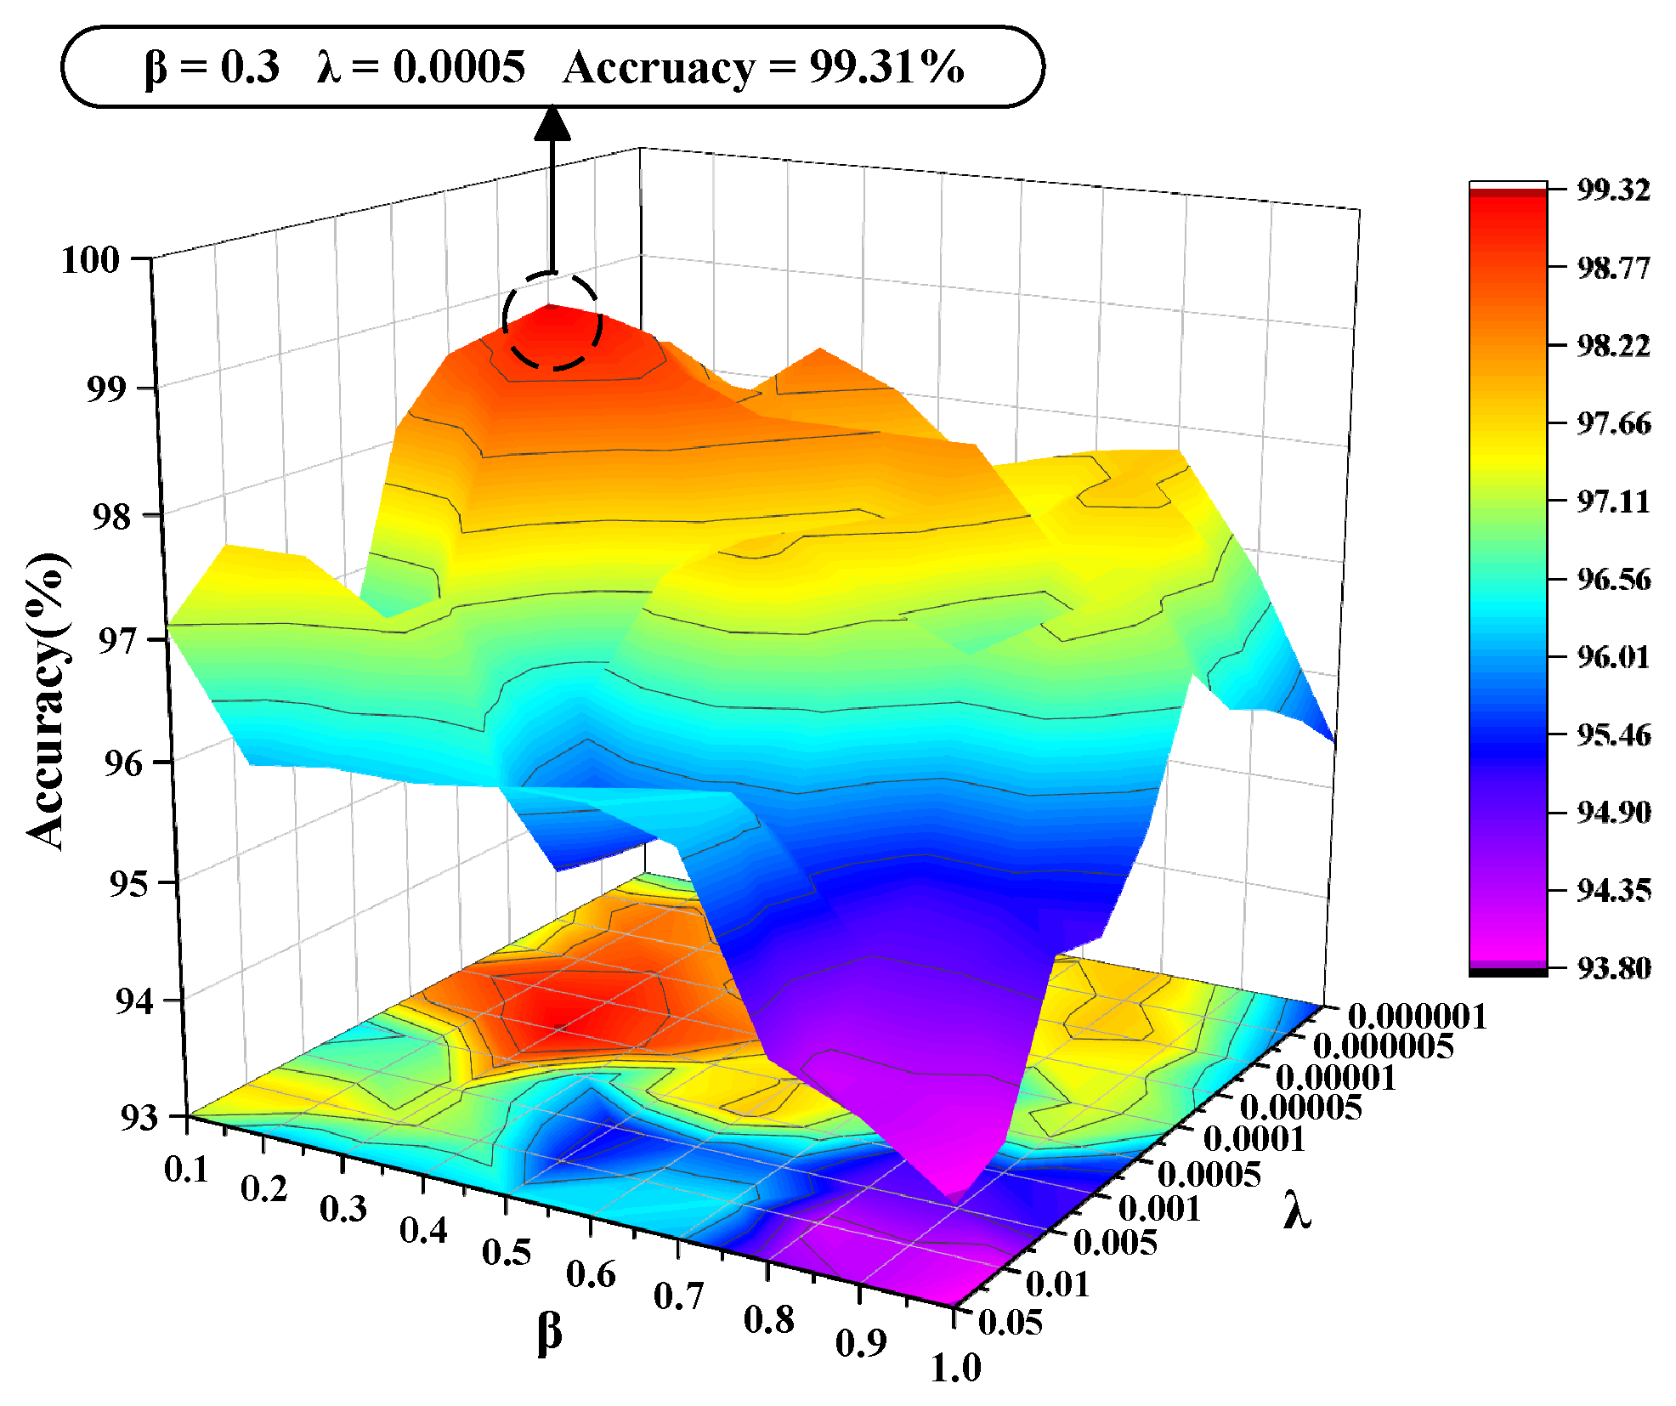Click the 99.32 colorbar label

pos(1612,190)
